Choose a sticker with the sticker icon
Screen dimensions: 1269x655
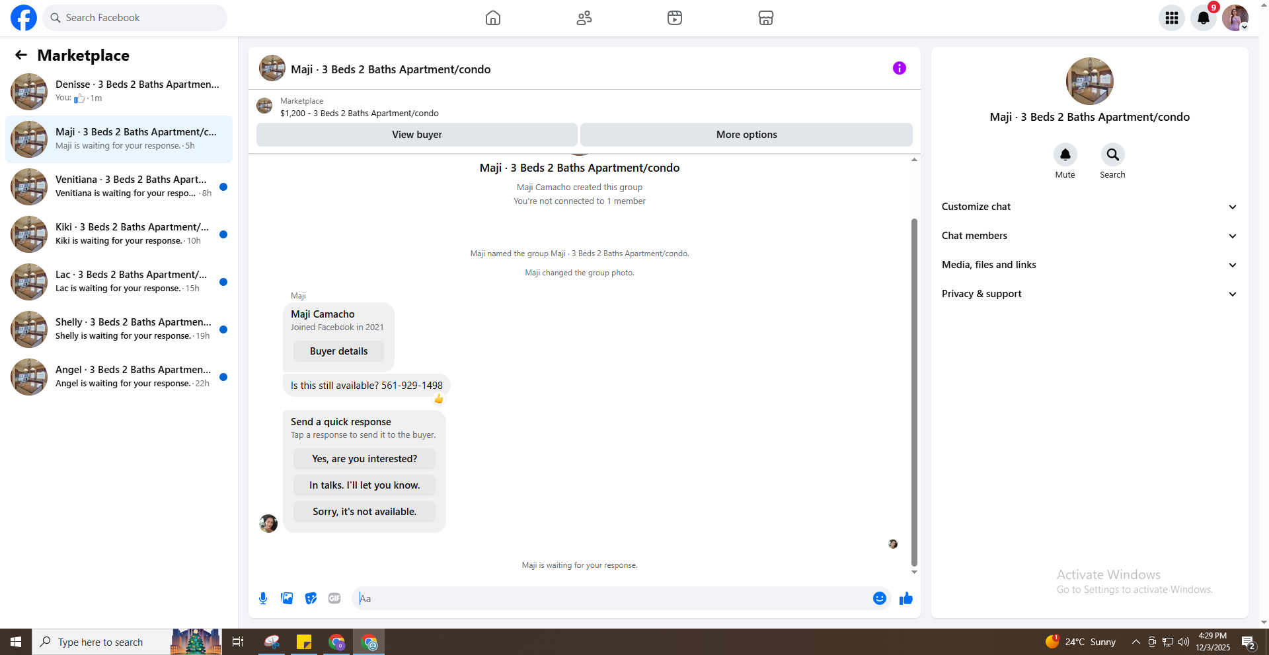coord(311,598)
